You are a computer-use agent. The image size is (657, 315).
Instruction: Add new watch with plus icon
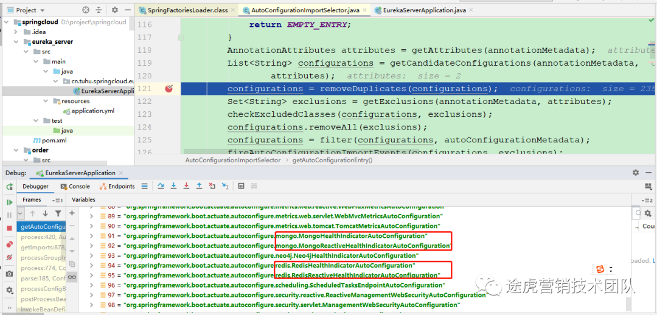[x=72, y=213]
